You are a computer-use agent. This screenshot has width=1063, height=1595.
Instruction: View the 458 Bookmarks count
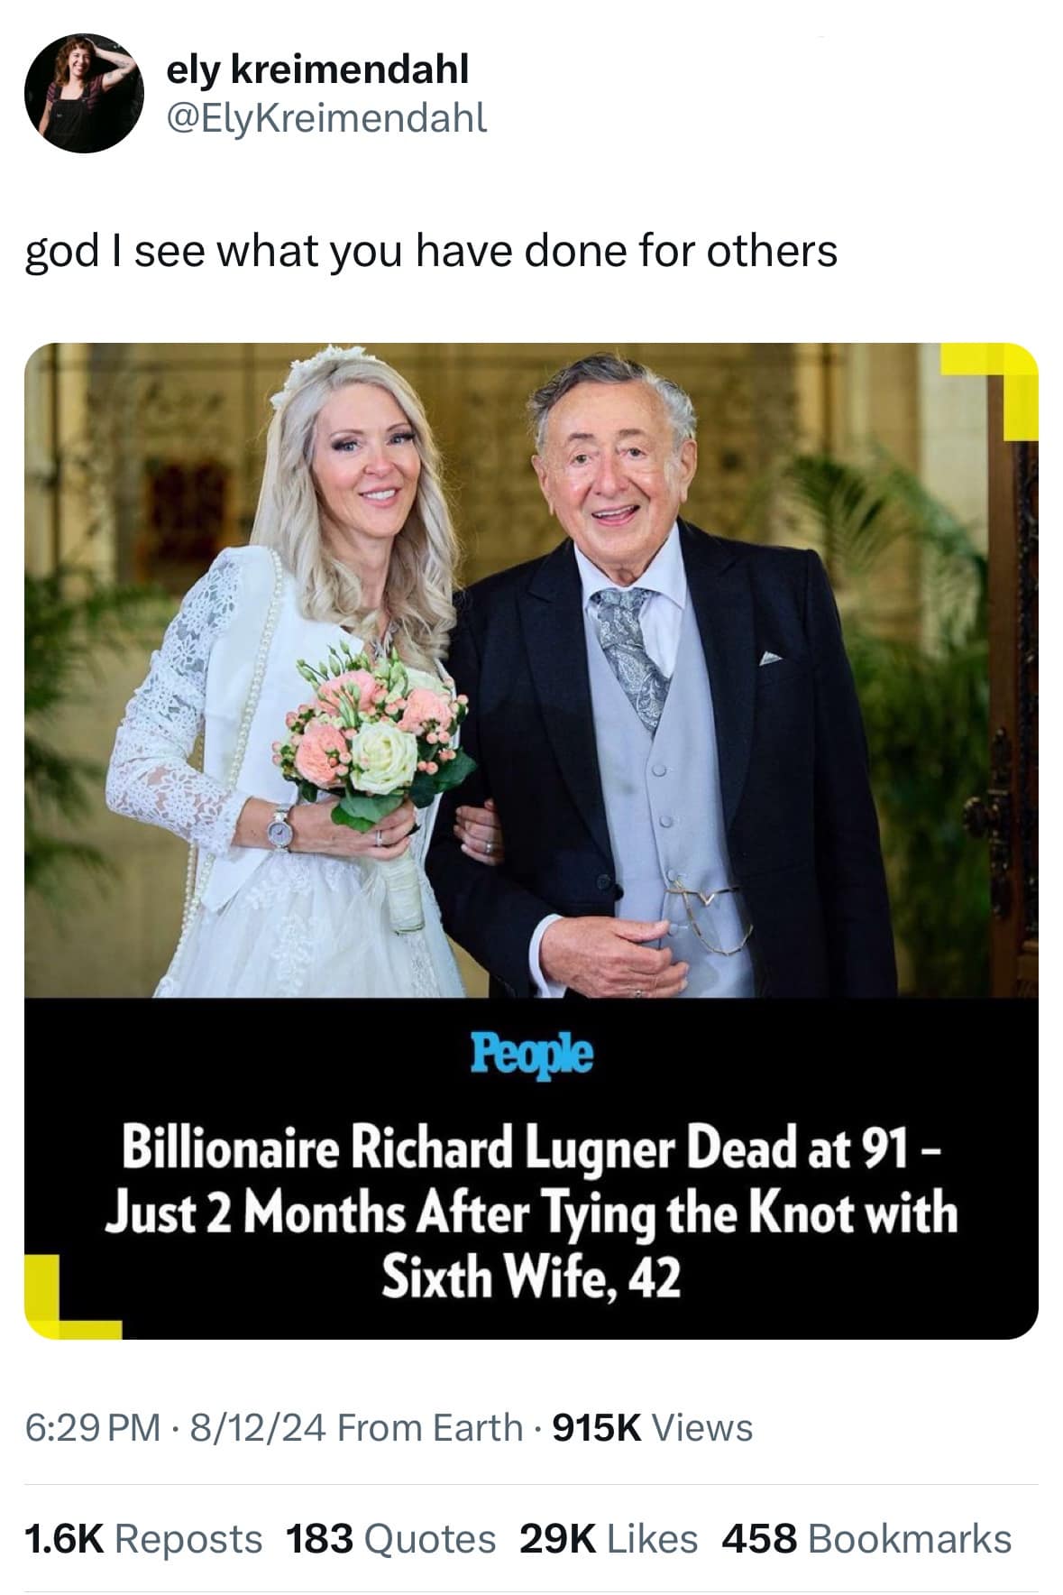pyautogui.click(x=866, y=1539)
